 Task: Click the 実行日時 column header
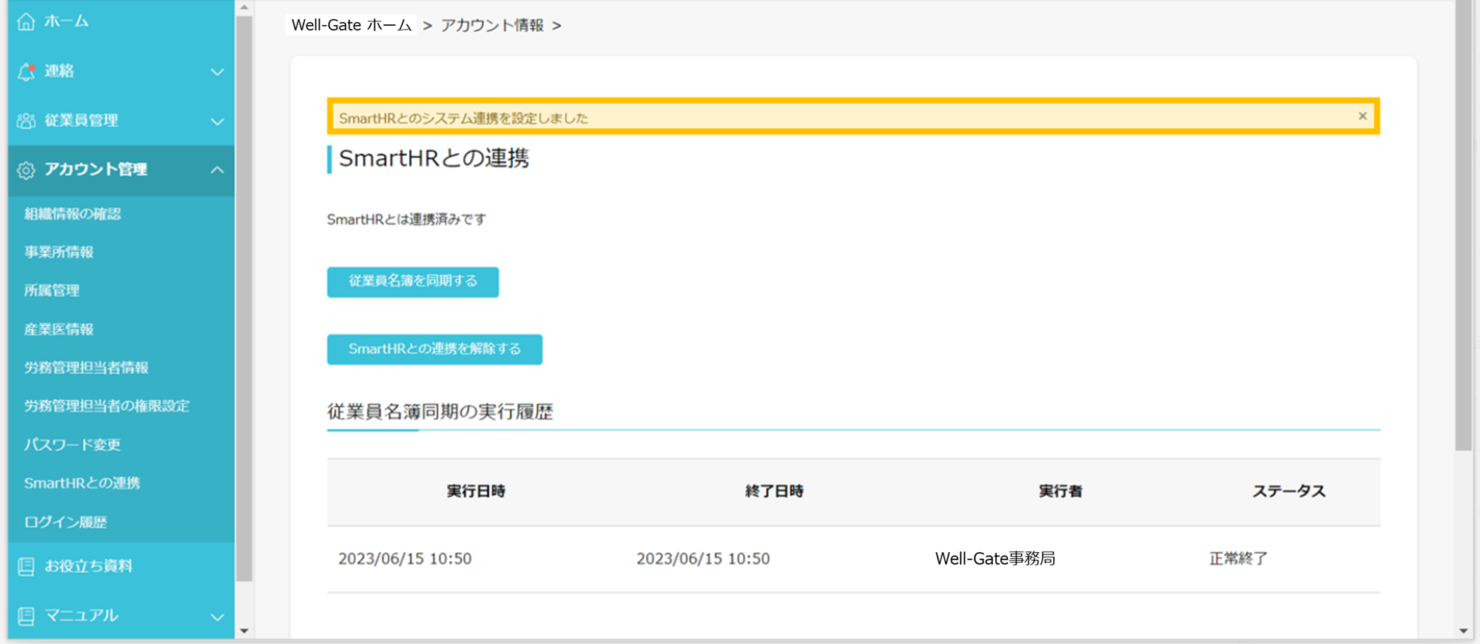(476, 492)
